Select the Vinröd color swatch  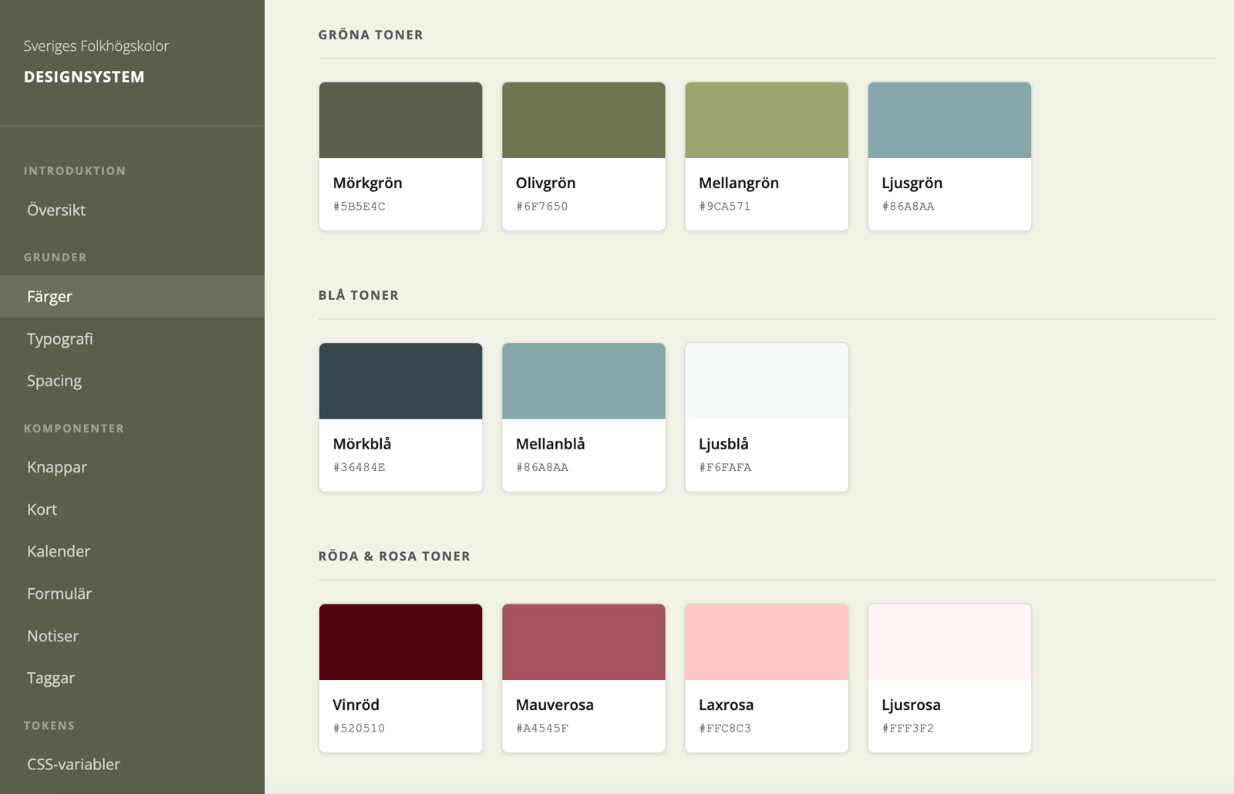click(401, 642)
